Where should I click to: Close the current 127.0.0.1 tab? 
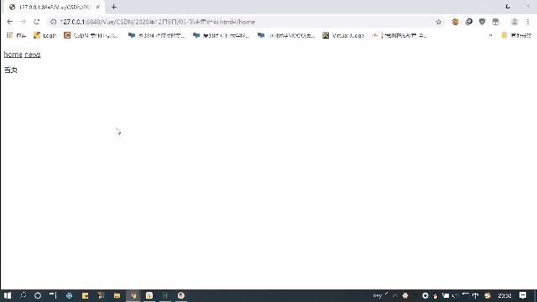[98, 7]
